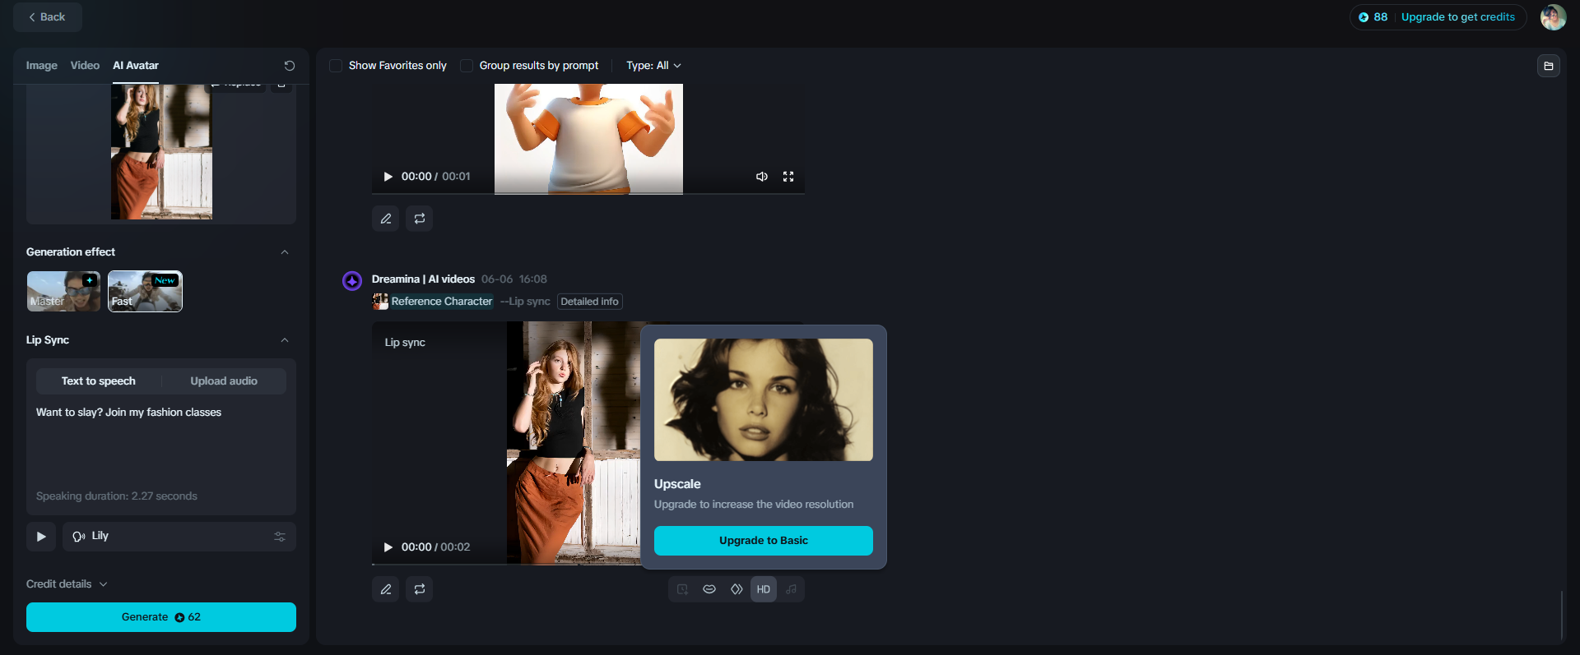Click the reset icon beside AI Avatar tab
Image resolution: width=1580 pixels, height=655 pixels.
[290, 66]
